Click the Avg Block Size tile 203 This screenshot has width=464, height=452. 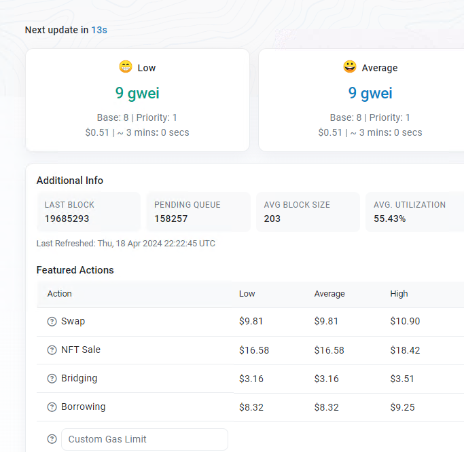[308, 212]
